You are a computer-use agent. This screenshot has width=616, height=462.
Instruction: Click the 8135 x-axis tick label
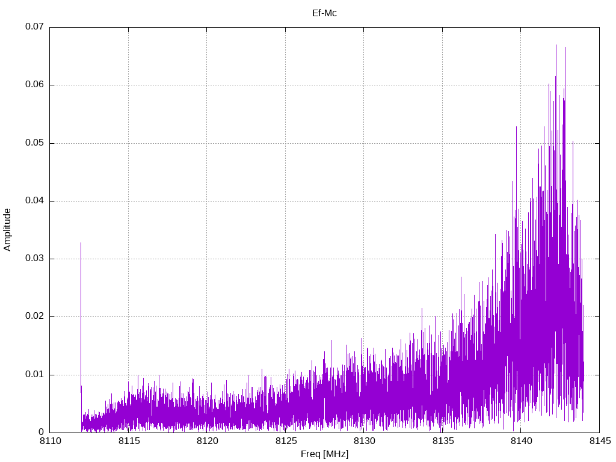coord(442,442)
